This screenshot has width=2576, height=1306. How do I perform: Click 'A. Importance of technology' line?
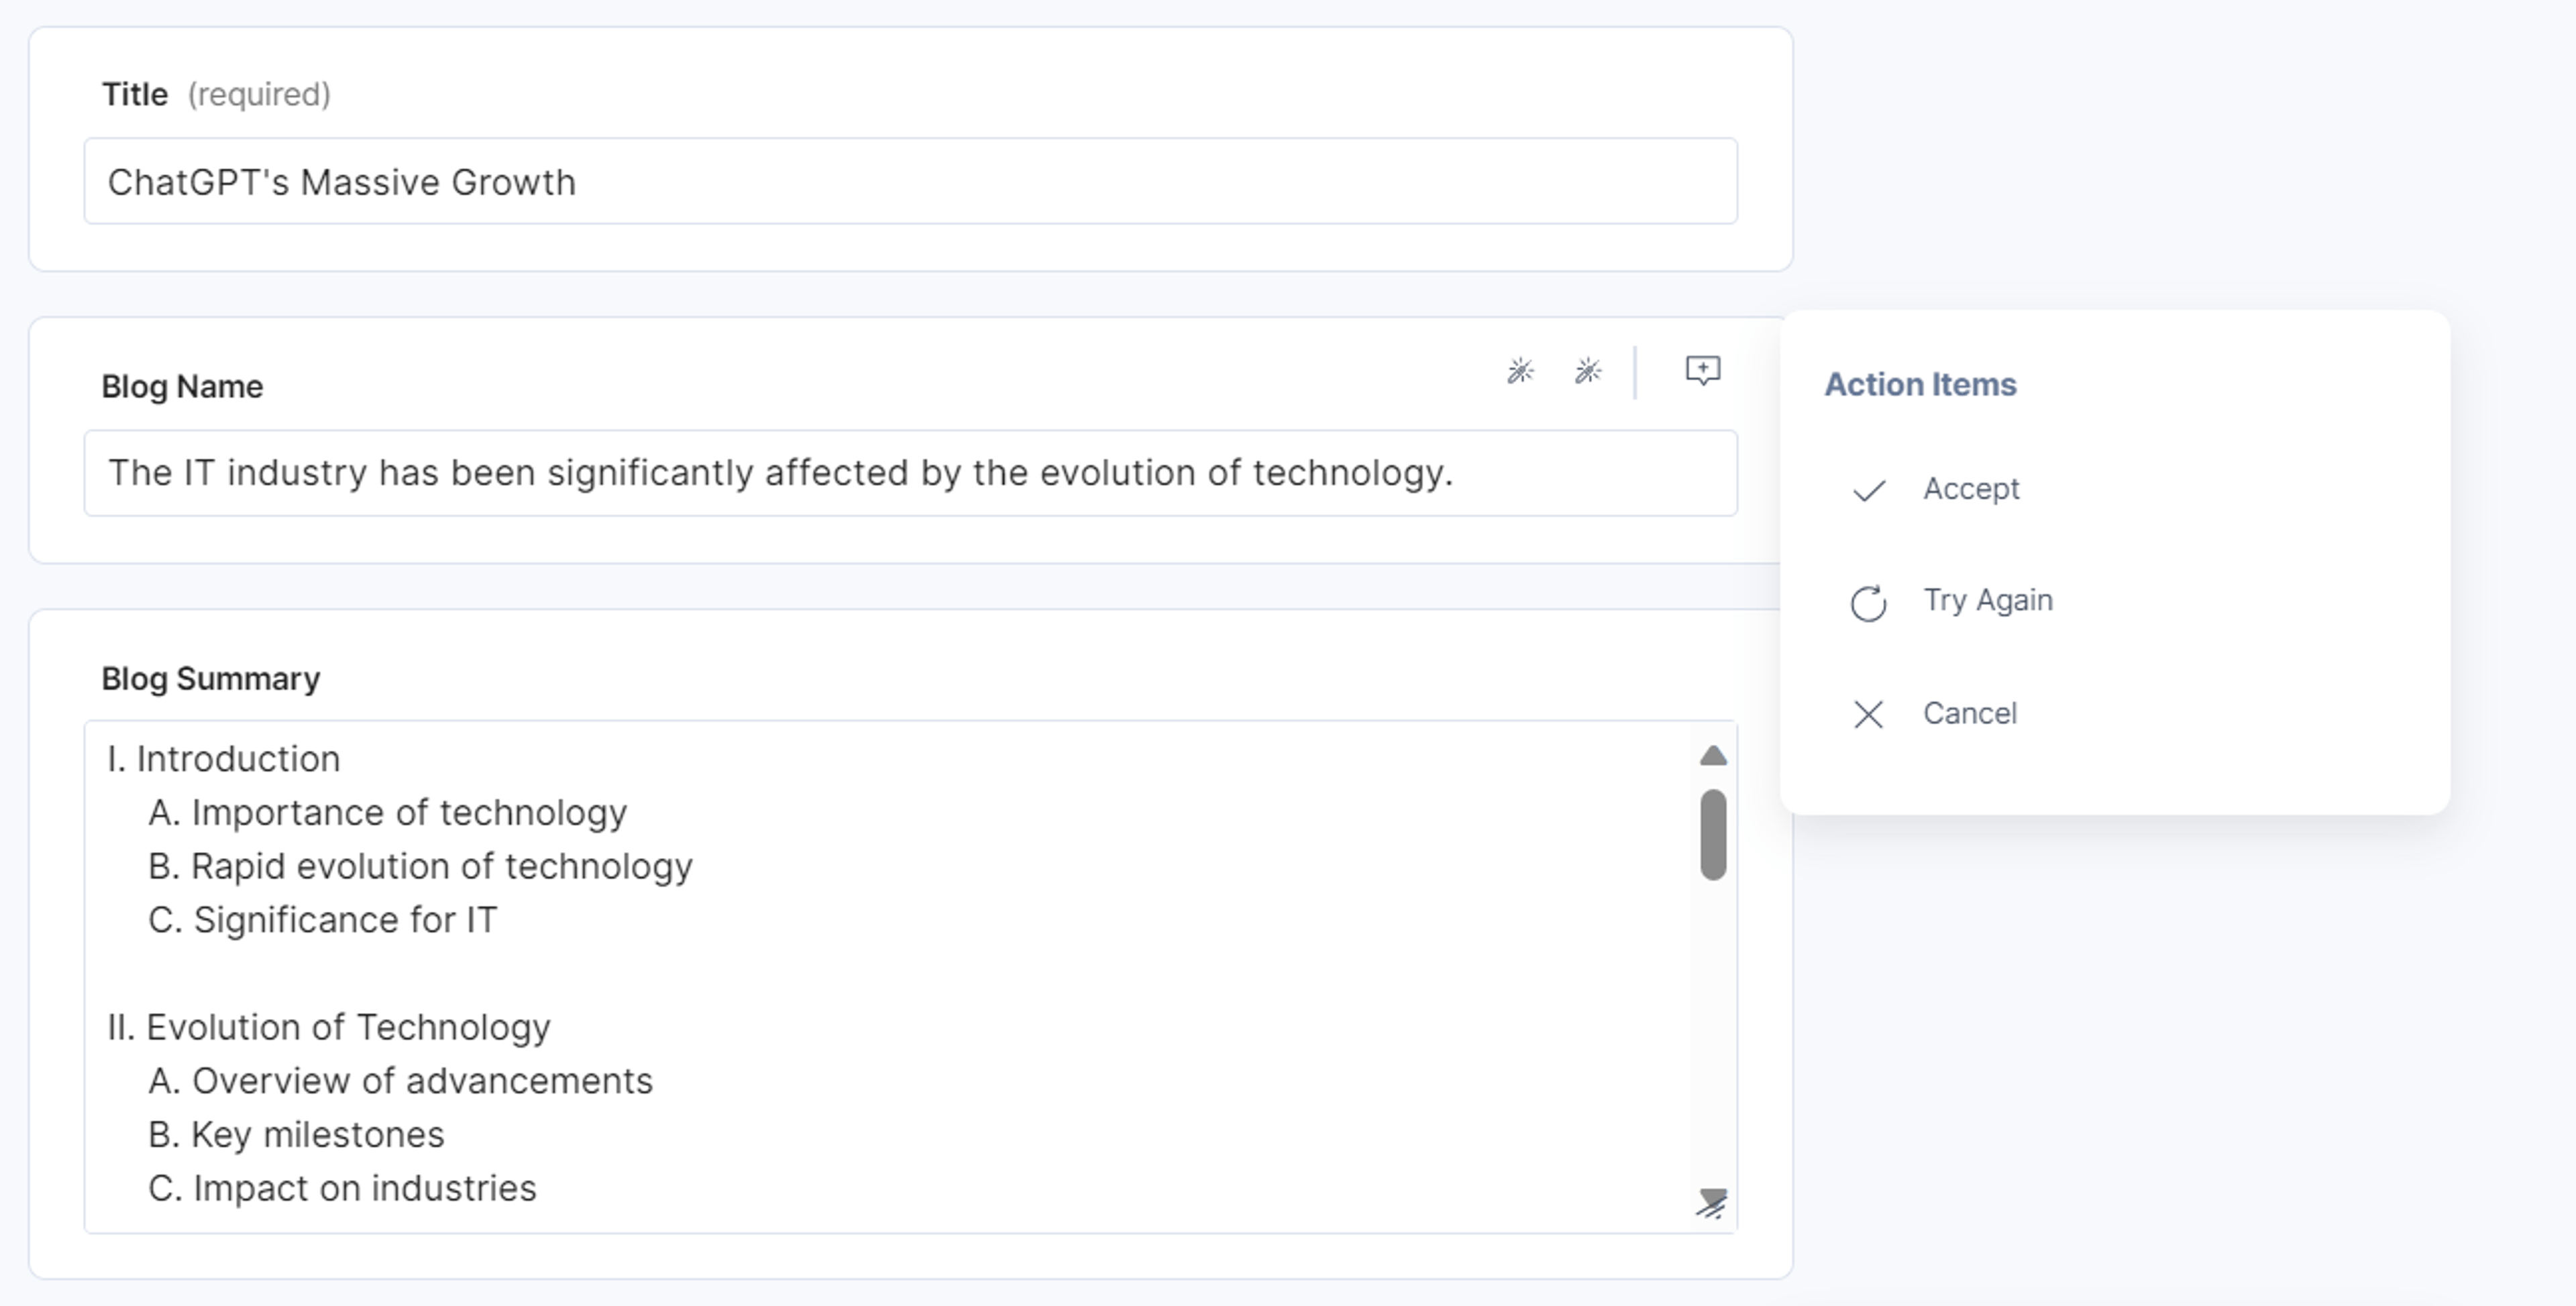[x=388, y=813]
